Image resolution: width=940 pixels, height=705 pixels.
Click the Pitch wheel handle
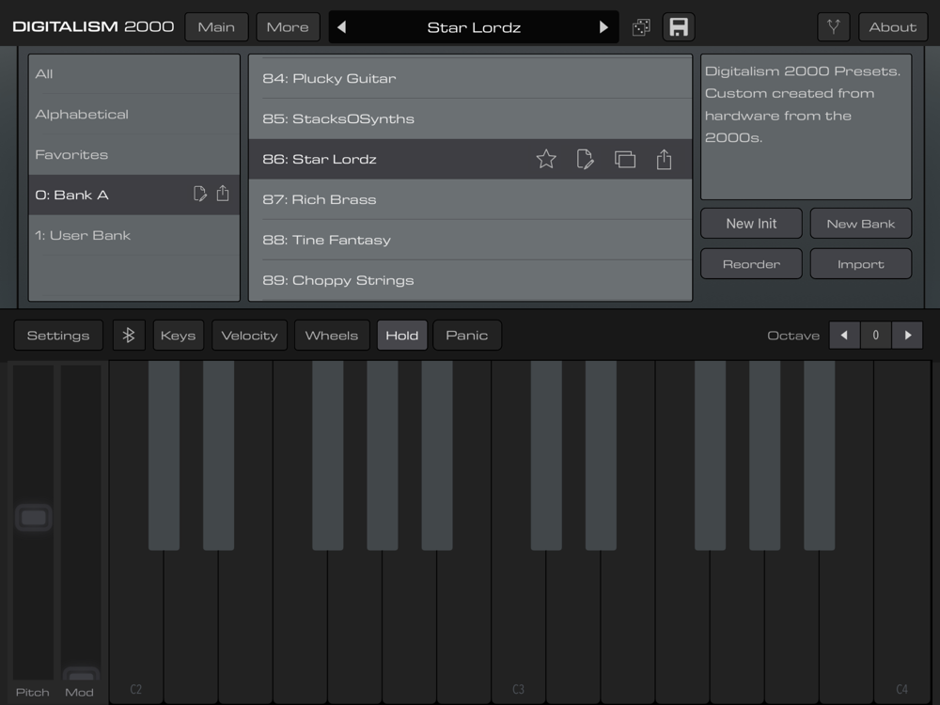tap(34, 517)
